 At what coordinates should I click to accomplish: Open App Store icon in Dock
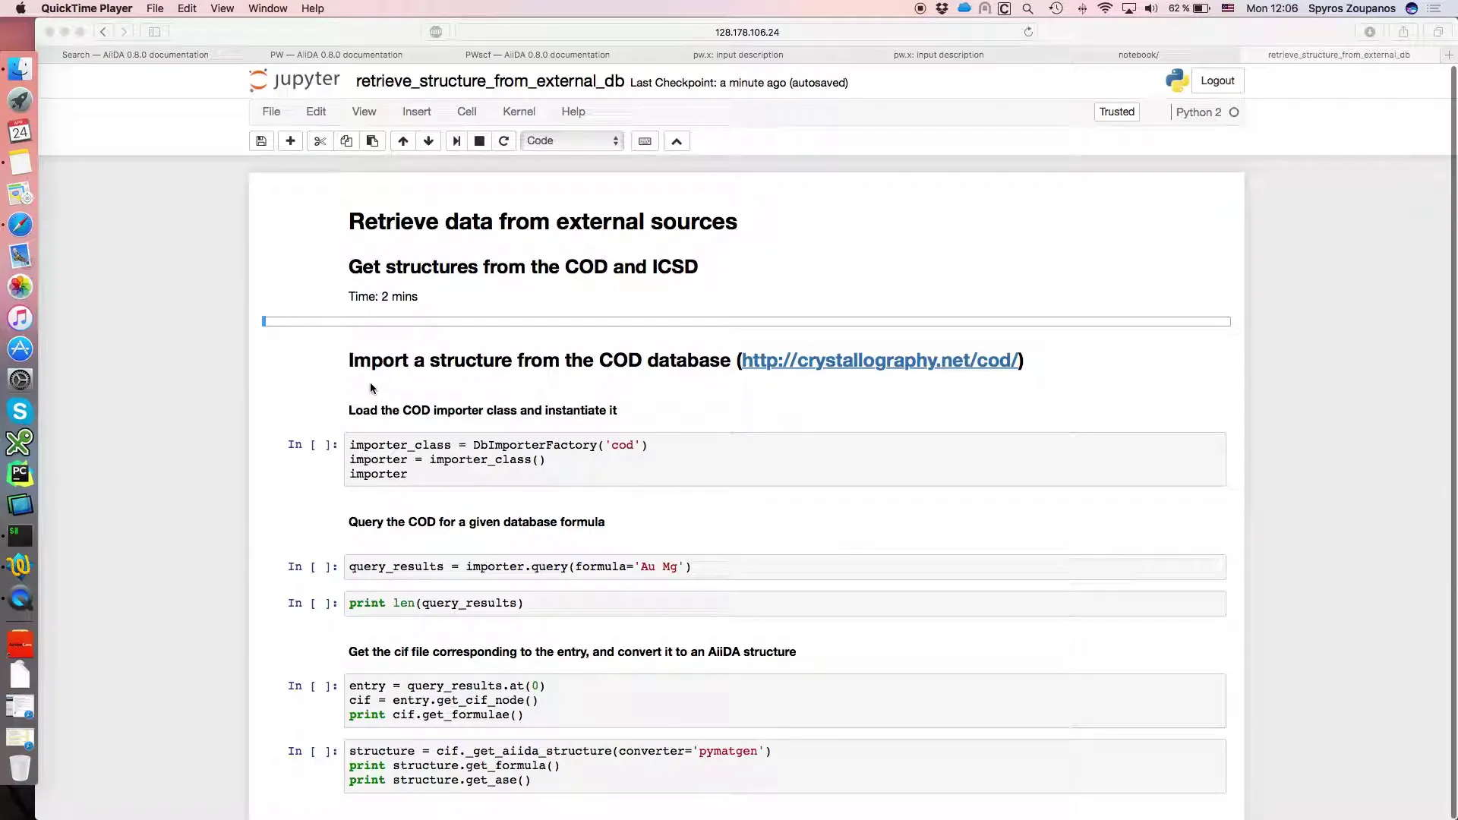pos(21,349)
